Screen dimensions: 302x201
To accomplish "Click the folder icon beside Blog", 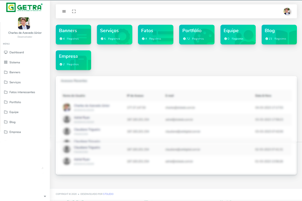I will [x=6, y=122].
